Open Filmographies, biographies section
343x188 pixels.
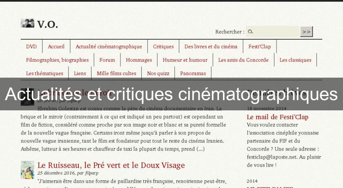tap(57, 60)
